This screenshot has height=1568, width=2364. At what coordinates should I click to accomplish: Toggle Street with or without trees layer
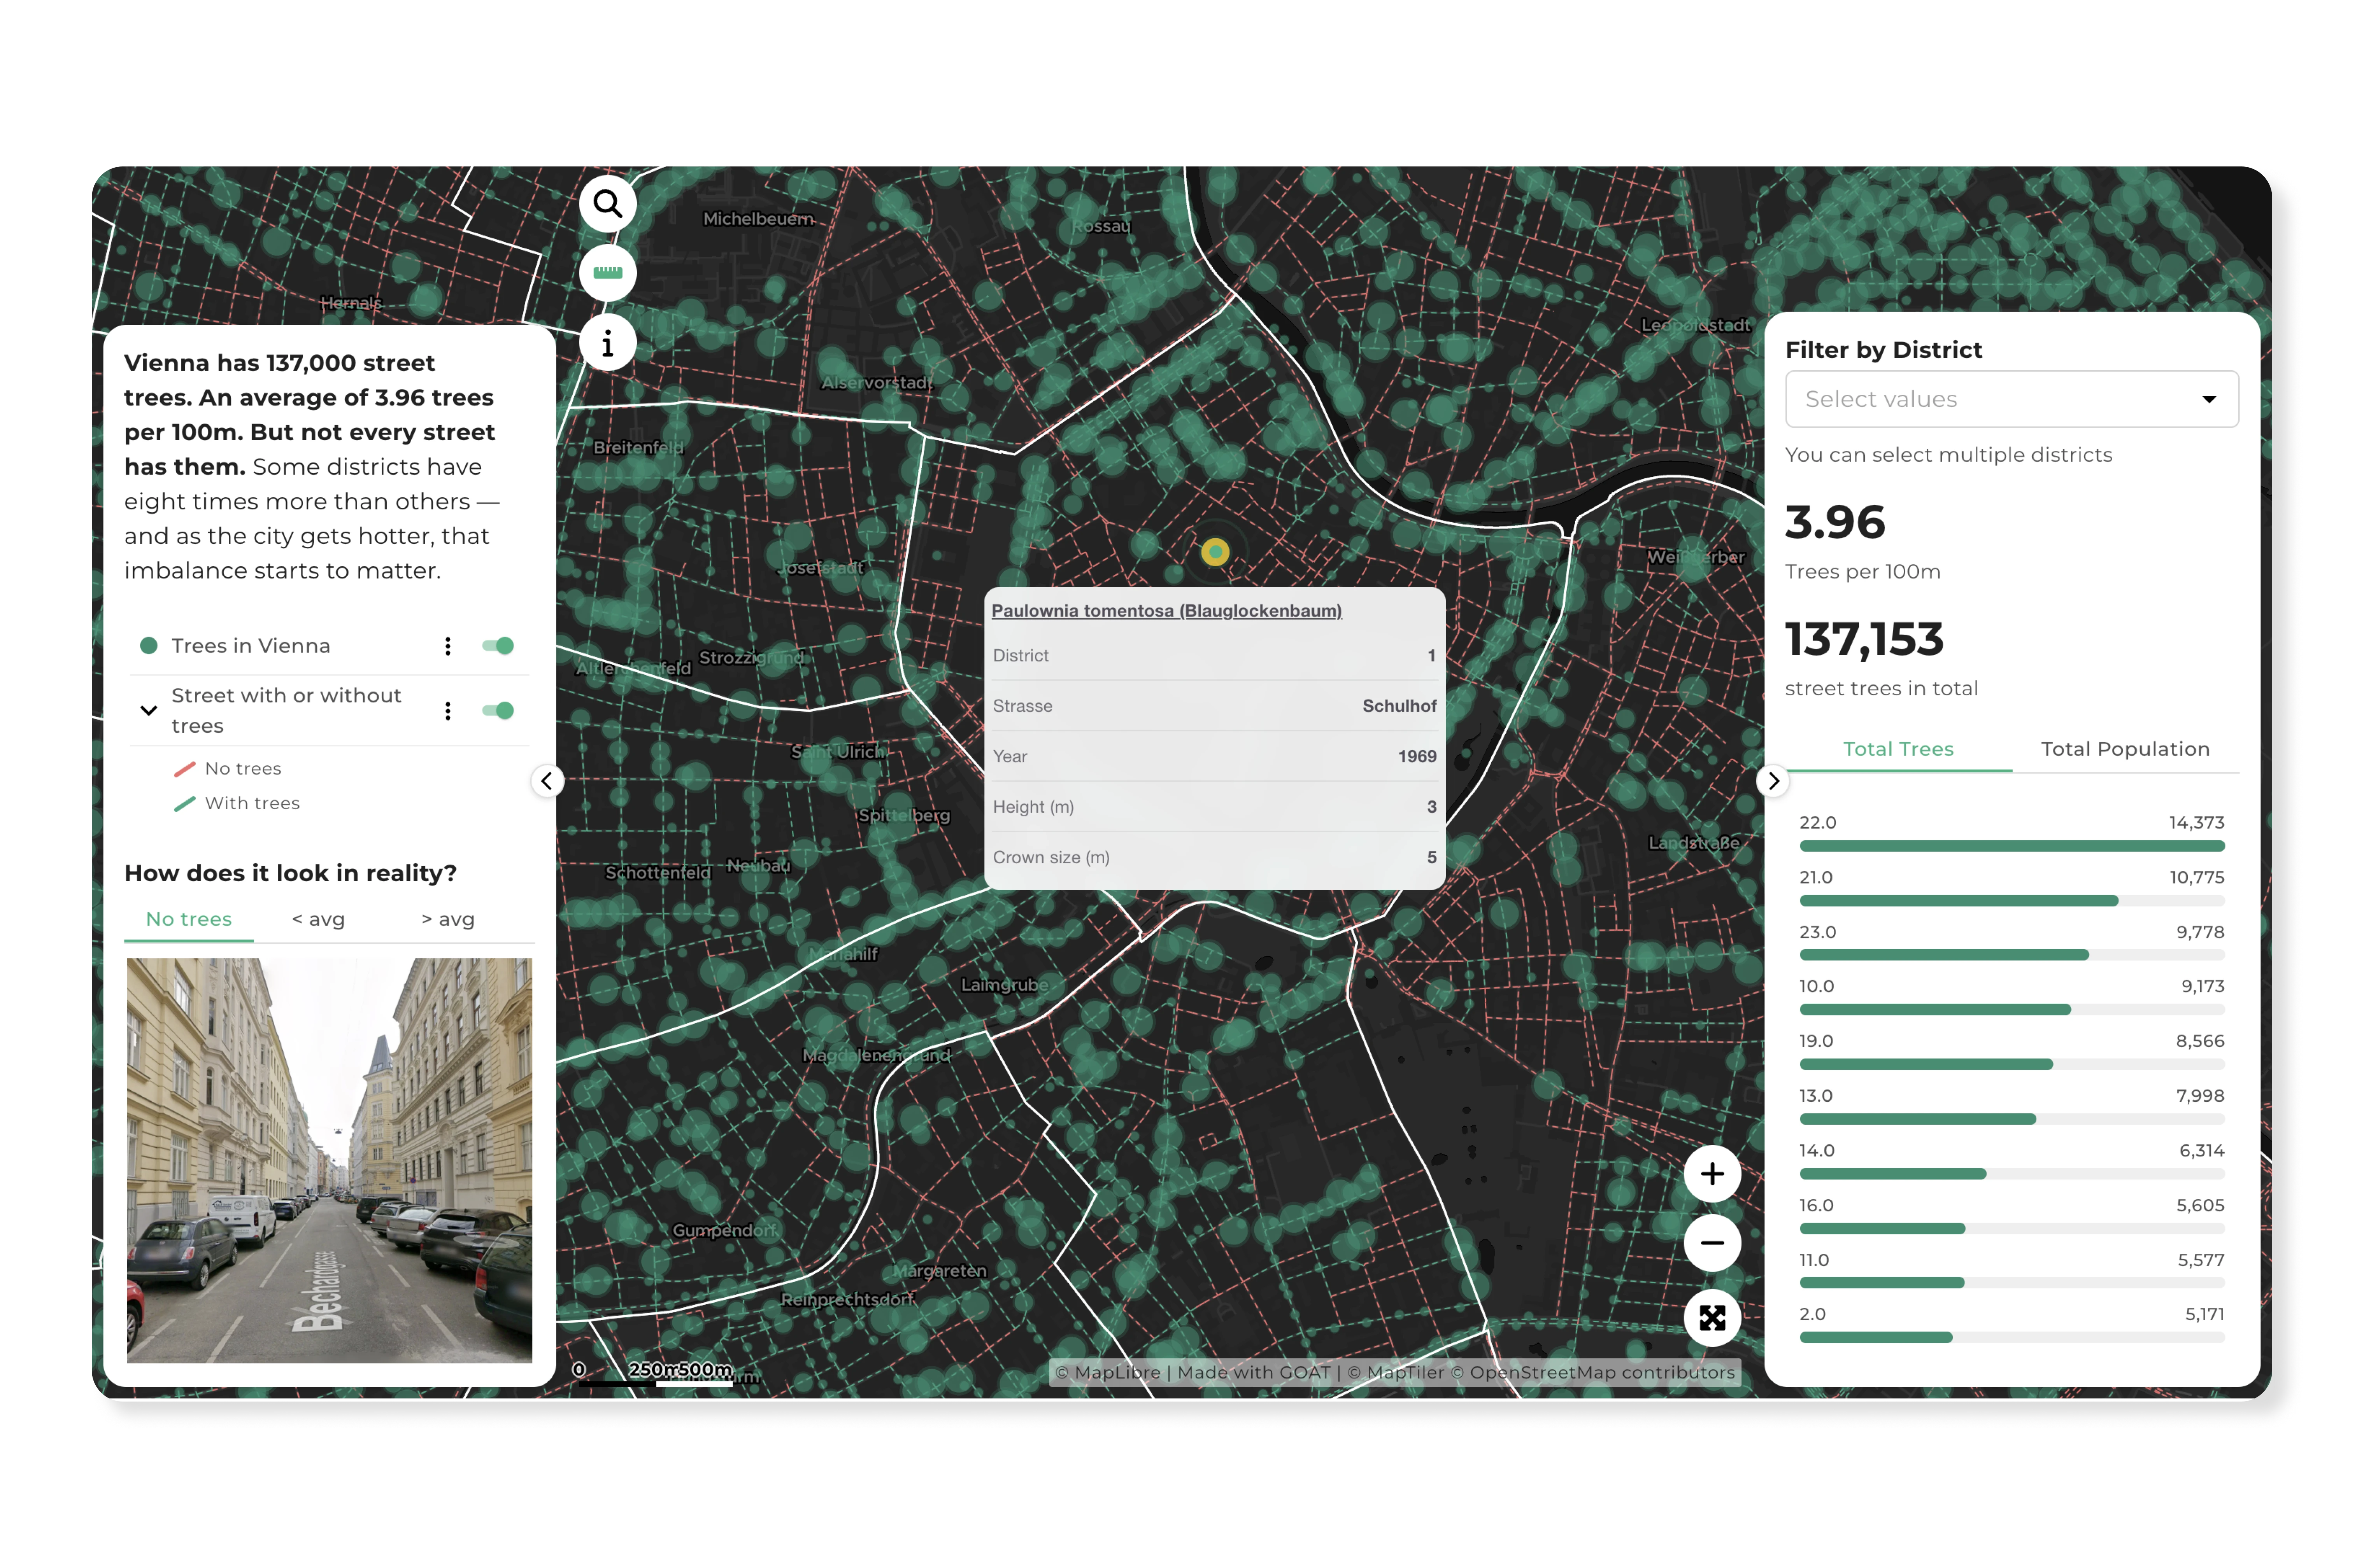point(497,711)
